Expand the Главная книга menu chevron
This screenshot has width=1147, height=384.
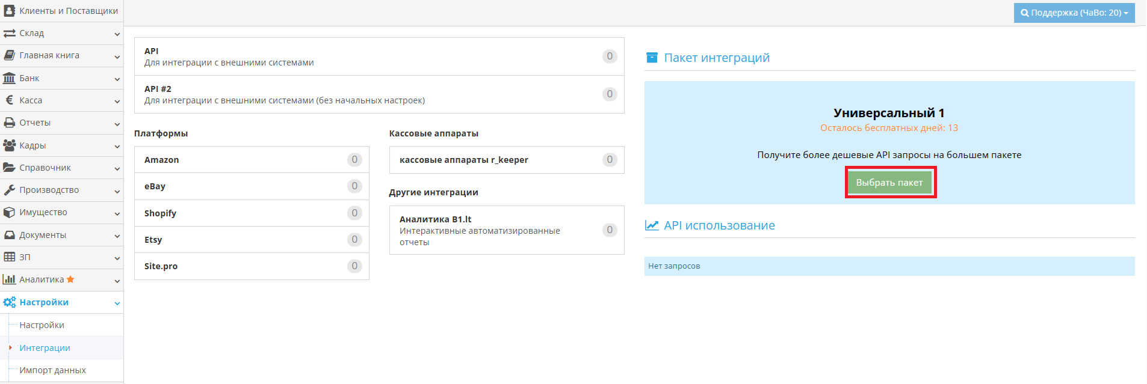pos(117,56)
